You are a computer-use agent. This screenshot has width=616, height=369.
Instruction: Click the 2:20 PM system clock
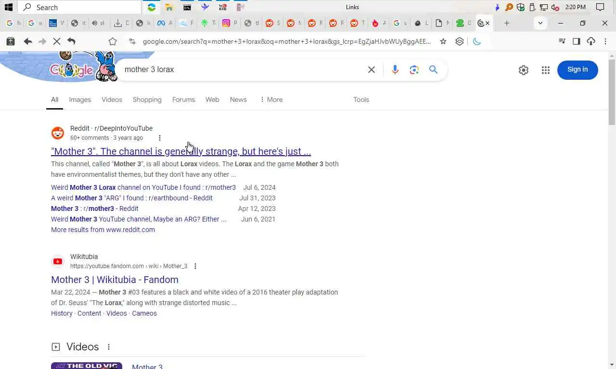[x=576, y=7]
